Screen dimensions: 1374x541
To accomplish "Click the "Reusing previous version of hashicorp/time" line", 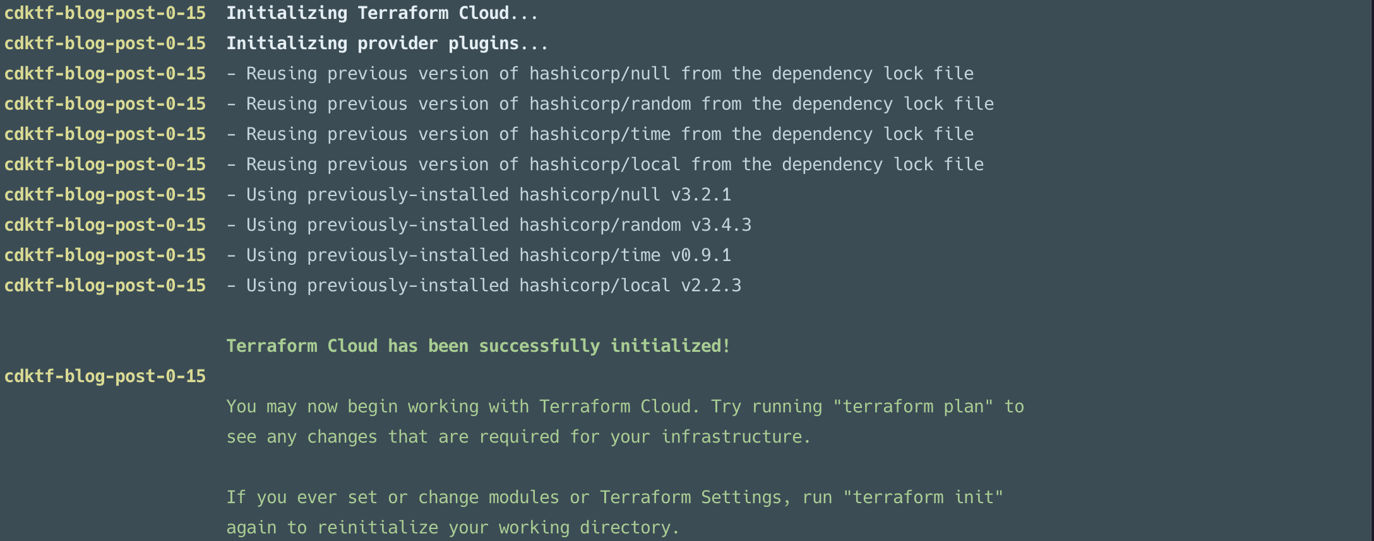I will pyautogui.click(x=600, y=134).
